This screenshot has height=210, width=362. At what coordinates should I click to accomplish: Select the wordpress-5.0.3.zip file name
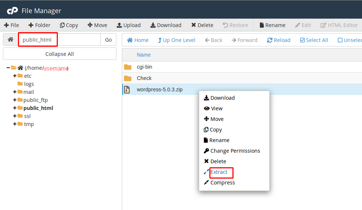pos(160,89)
